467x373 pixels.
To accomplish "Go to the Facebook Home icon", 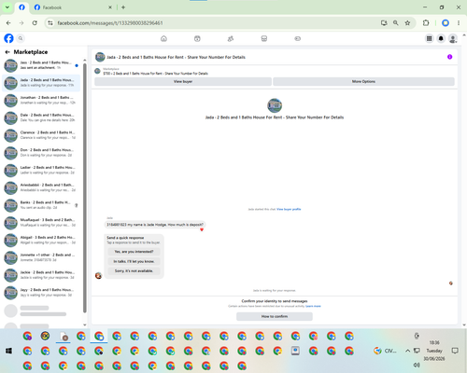I will coord(163,38).
